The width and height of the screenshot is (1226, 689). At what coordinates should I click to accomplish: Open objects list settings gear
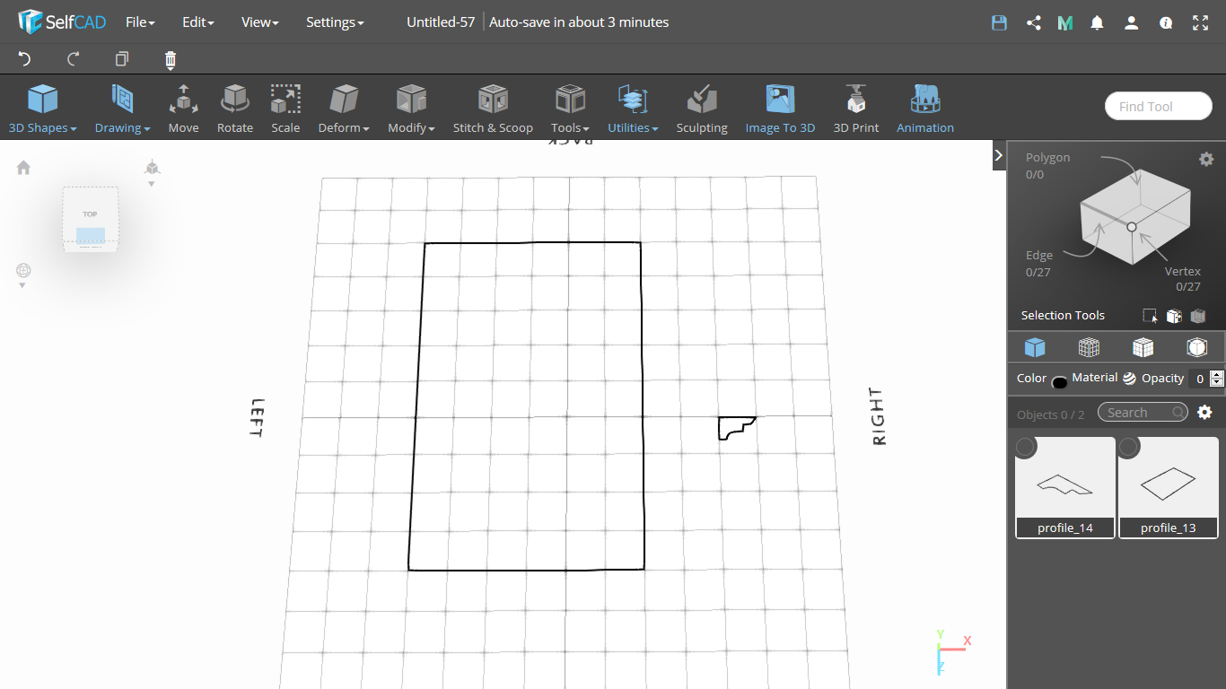(1204, 413)
